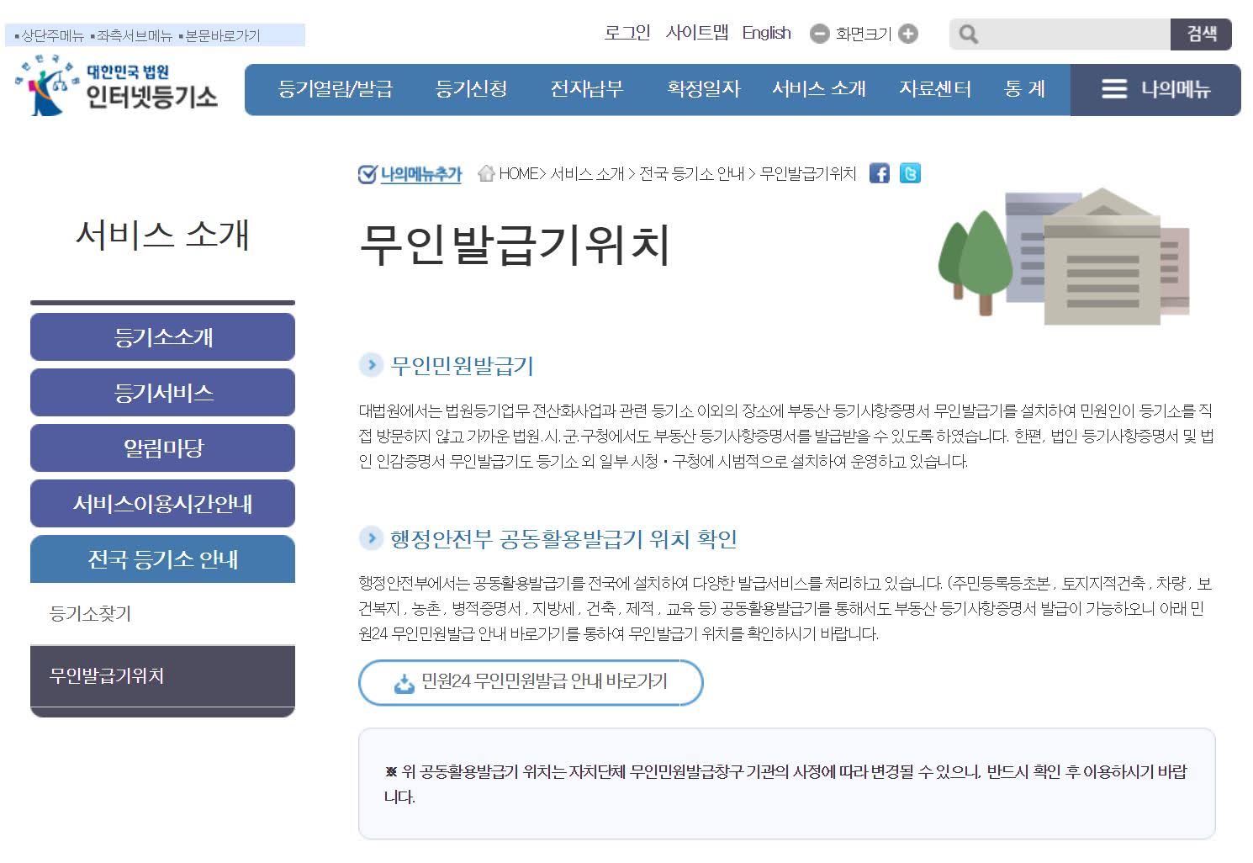
Task: Click the magnifier icon in the search box
Action: 969,34
